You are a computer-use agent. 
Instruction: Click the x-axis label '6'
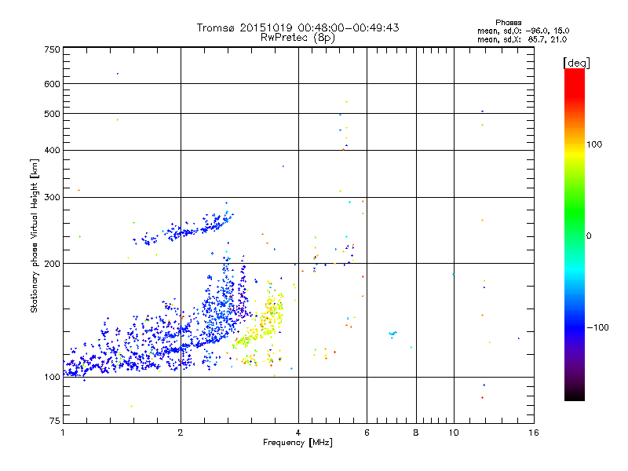[x=367, y=433]
